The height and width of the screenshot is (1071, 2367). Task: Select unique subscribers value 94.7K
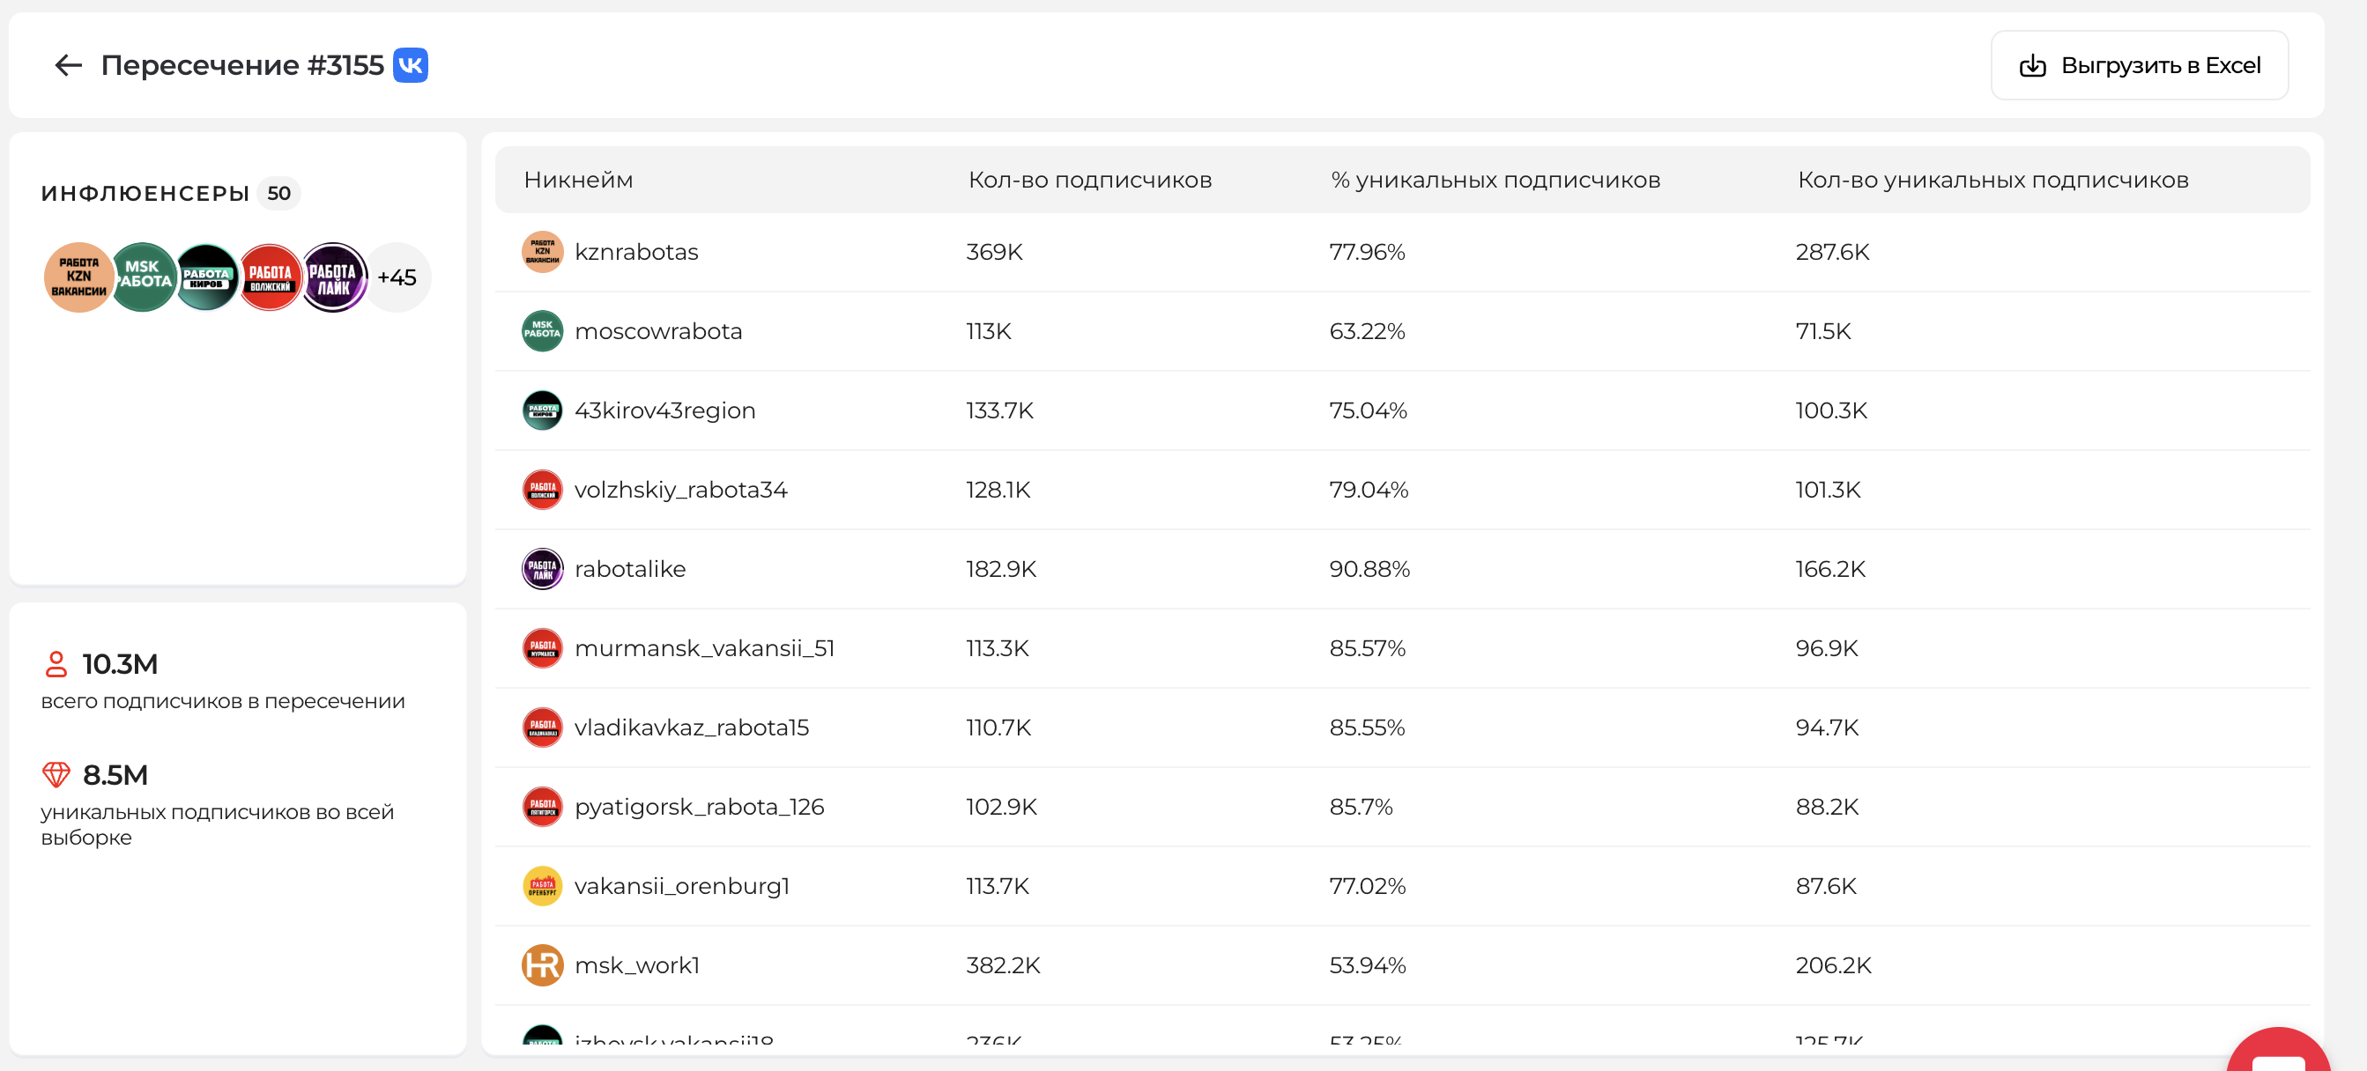(x=1827, y=728)
